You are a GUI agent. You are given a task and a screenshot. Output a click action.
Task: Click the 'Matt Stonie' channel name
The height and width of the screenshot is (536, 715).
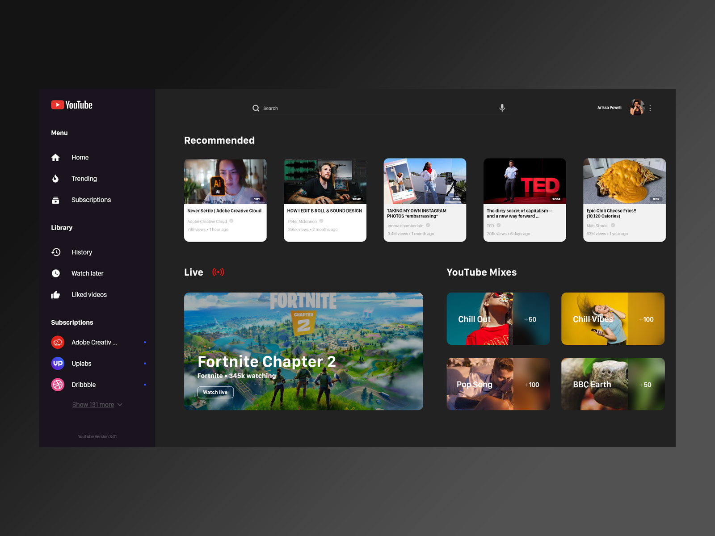597,226
